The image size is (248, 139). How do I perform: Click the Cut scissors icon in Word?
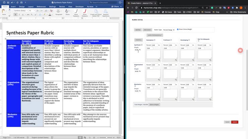[x=9, y=10]
